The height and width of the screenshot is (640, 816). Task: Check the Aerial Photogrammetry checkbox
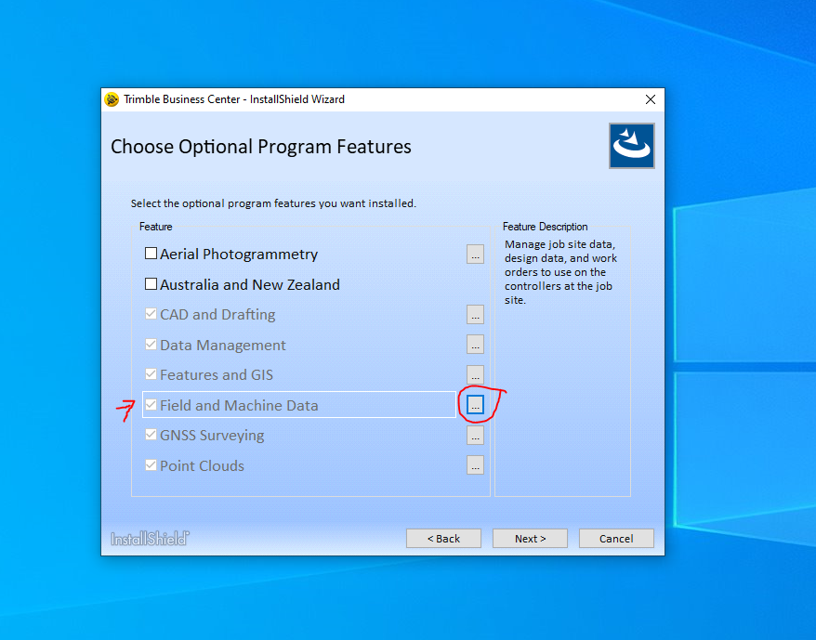coord(151,254)
